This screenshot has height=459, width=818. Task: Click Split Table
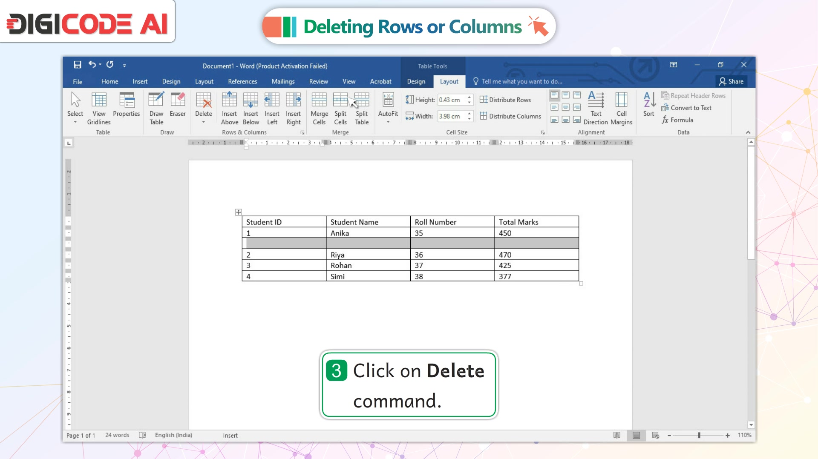362,108
